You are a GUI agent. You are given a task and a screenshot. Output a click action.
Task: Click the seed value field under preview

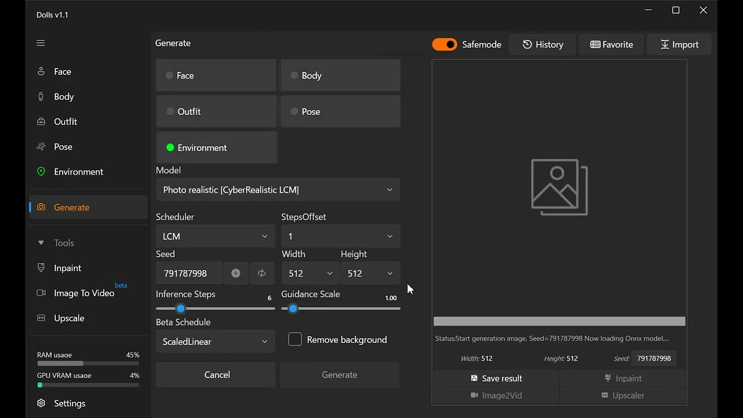pyautogui.click(x=654, y=358)
